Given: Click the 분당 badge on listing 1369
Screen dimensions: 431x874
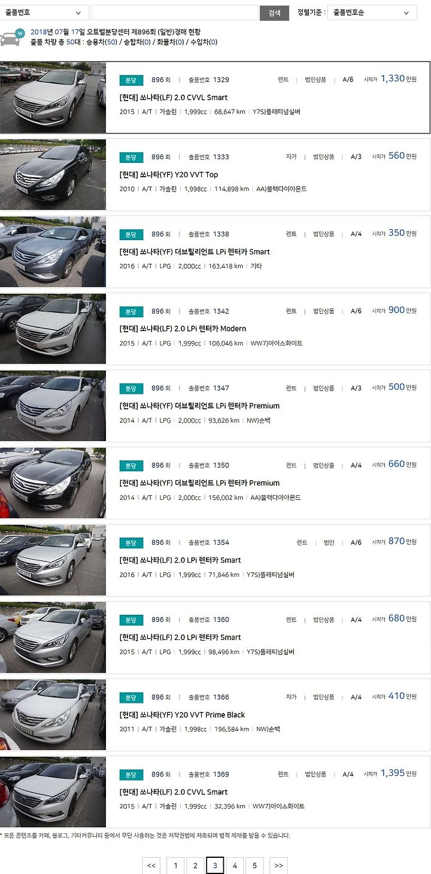Looking at the screenshot, I should [x=130, y=775].
